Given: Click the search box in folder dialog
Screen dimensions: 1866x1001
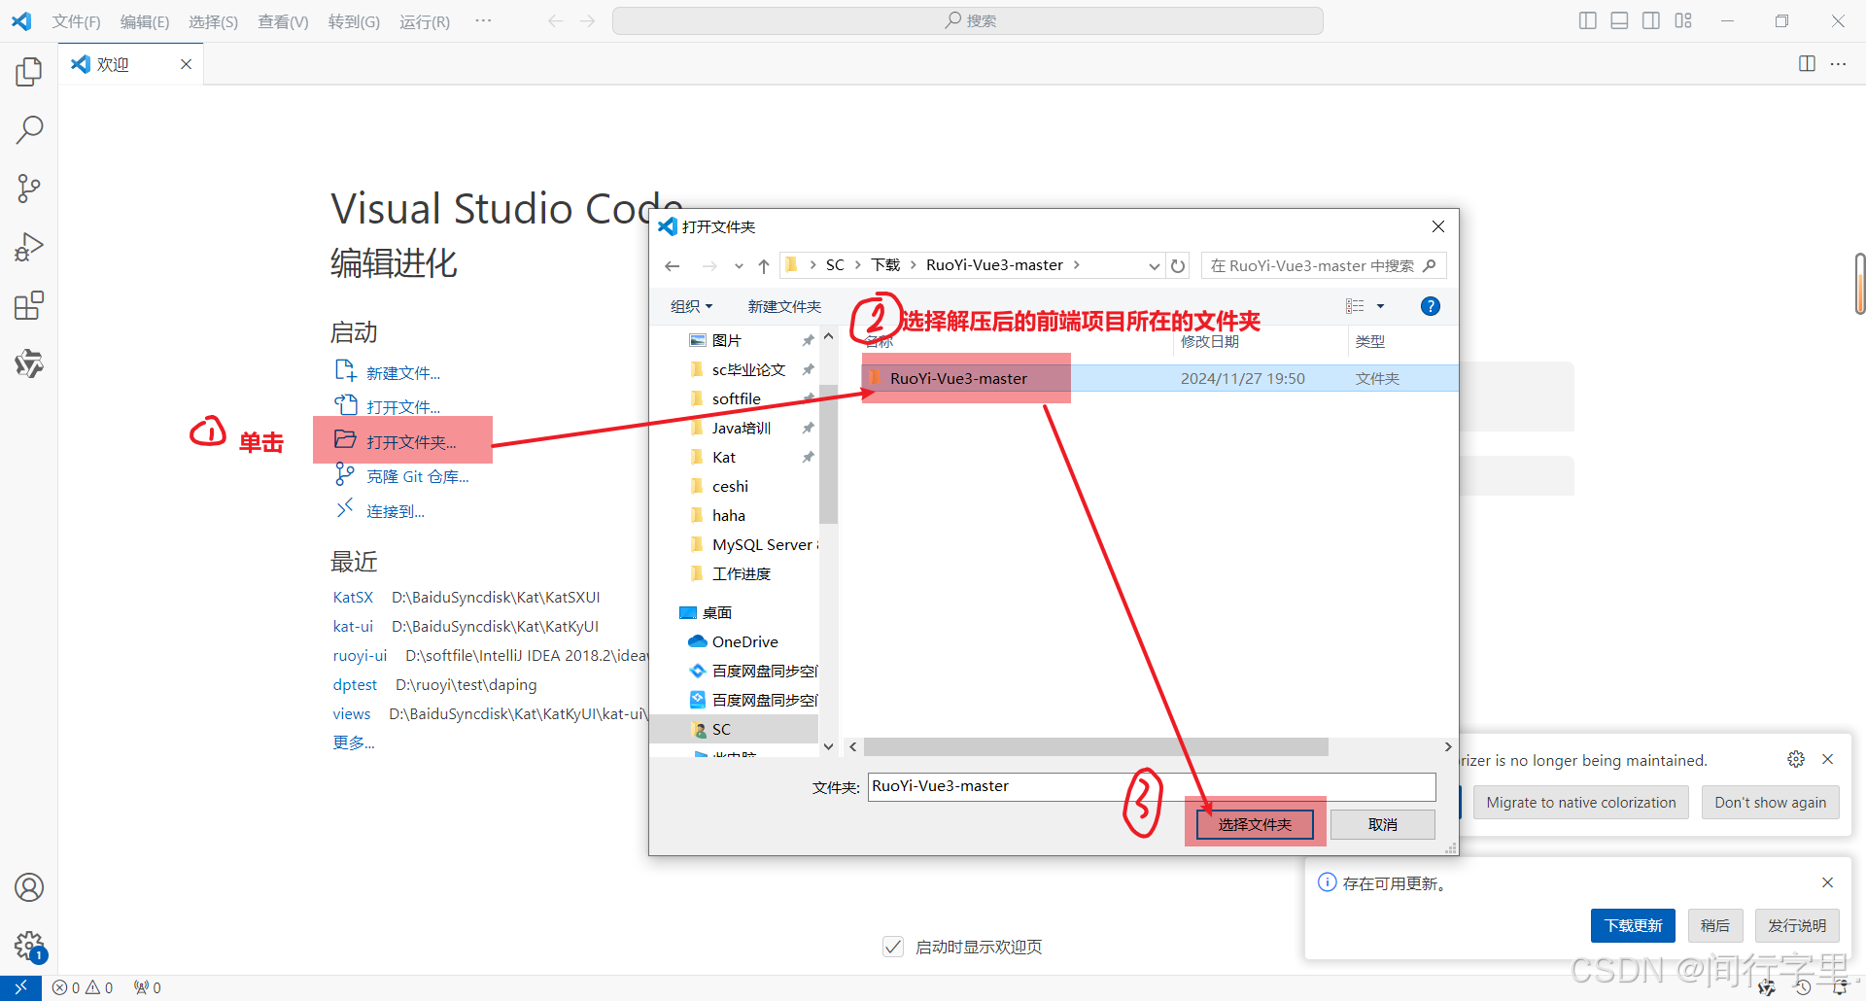Looking at the screenshot, I should point(1324,265).
